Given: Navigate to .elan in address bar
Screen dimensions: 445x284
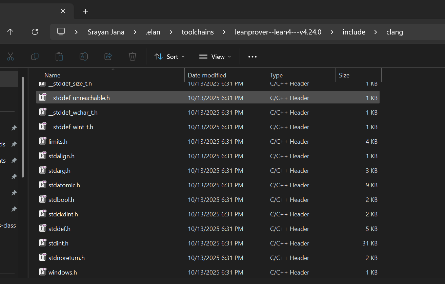Looking at the screenshot, I should pos(153,32).
